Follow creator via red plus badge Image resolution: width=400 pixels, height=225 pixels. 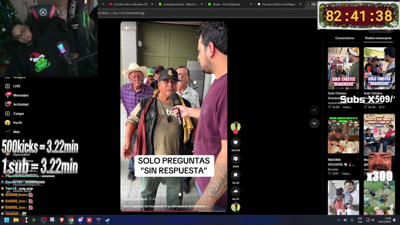(x=236, y=132)
